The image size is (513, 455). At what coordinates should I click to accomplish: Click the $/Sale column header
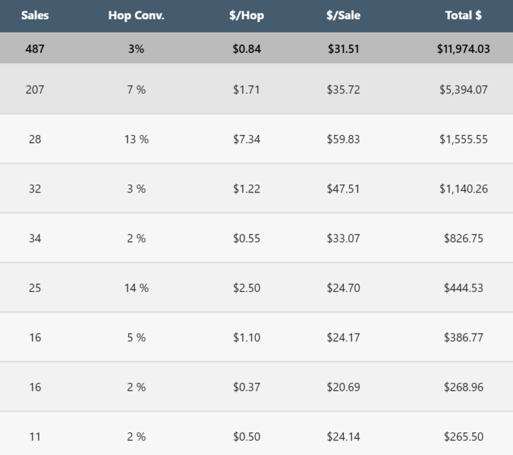(343, 15)
